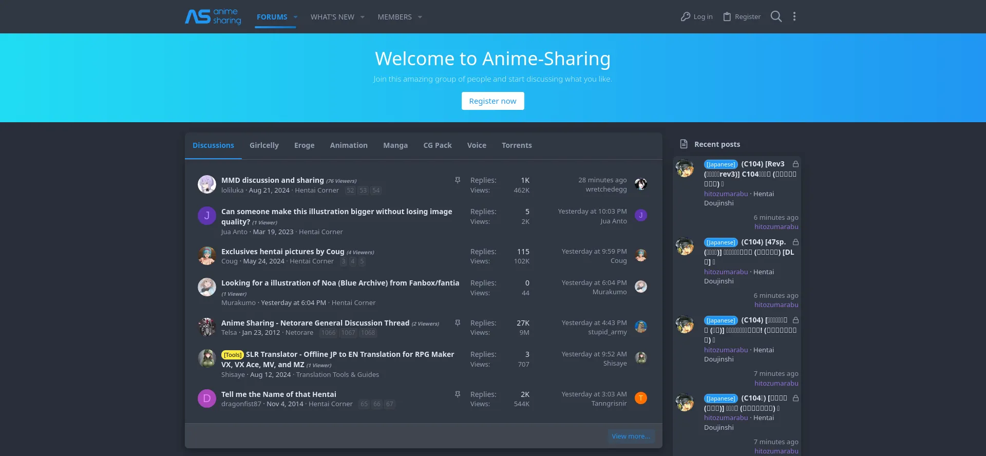This screenshot has width=986, height=456.
Task: Switch to the Girlcelly tab
Action: (264, 145)
